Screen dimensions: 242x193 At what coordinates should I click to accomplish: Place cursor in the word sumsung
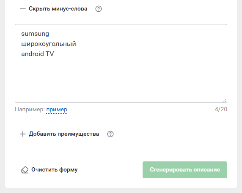(x=35, y=34)
